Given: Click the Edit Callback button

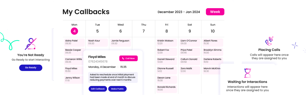Looking at the screenshot, I should (98, 89).
